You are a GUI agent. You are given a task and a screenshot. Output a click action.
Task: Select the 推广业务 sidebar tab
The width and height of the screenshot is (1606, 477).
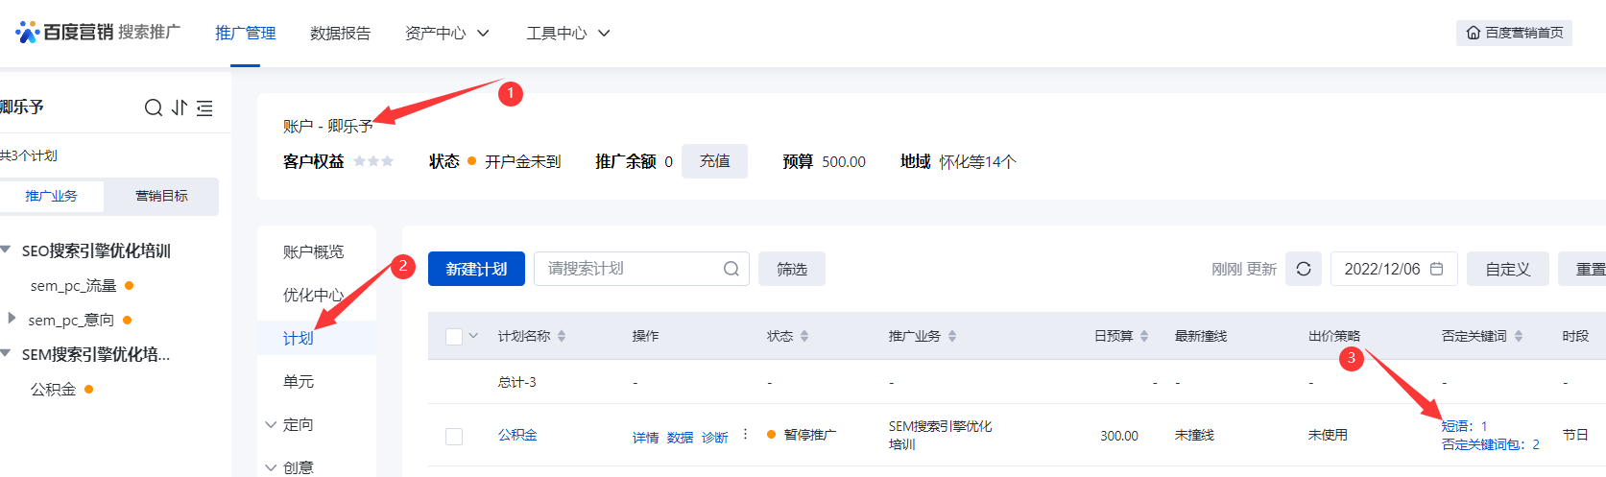tap(51, 196)
